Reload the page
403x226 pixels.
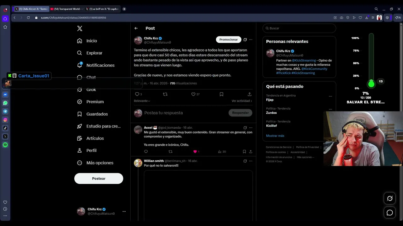pyautogui.click(x=28, y=18)
